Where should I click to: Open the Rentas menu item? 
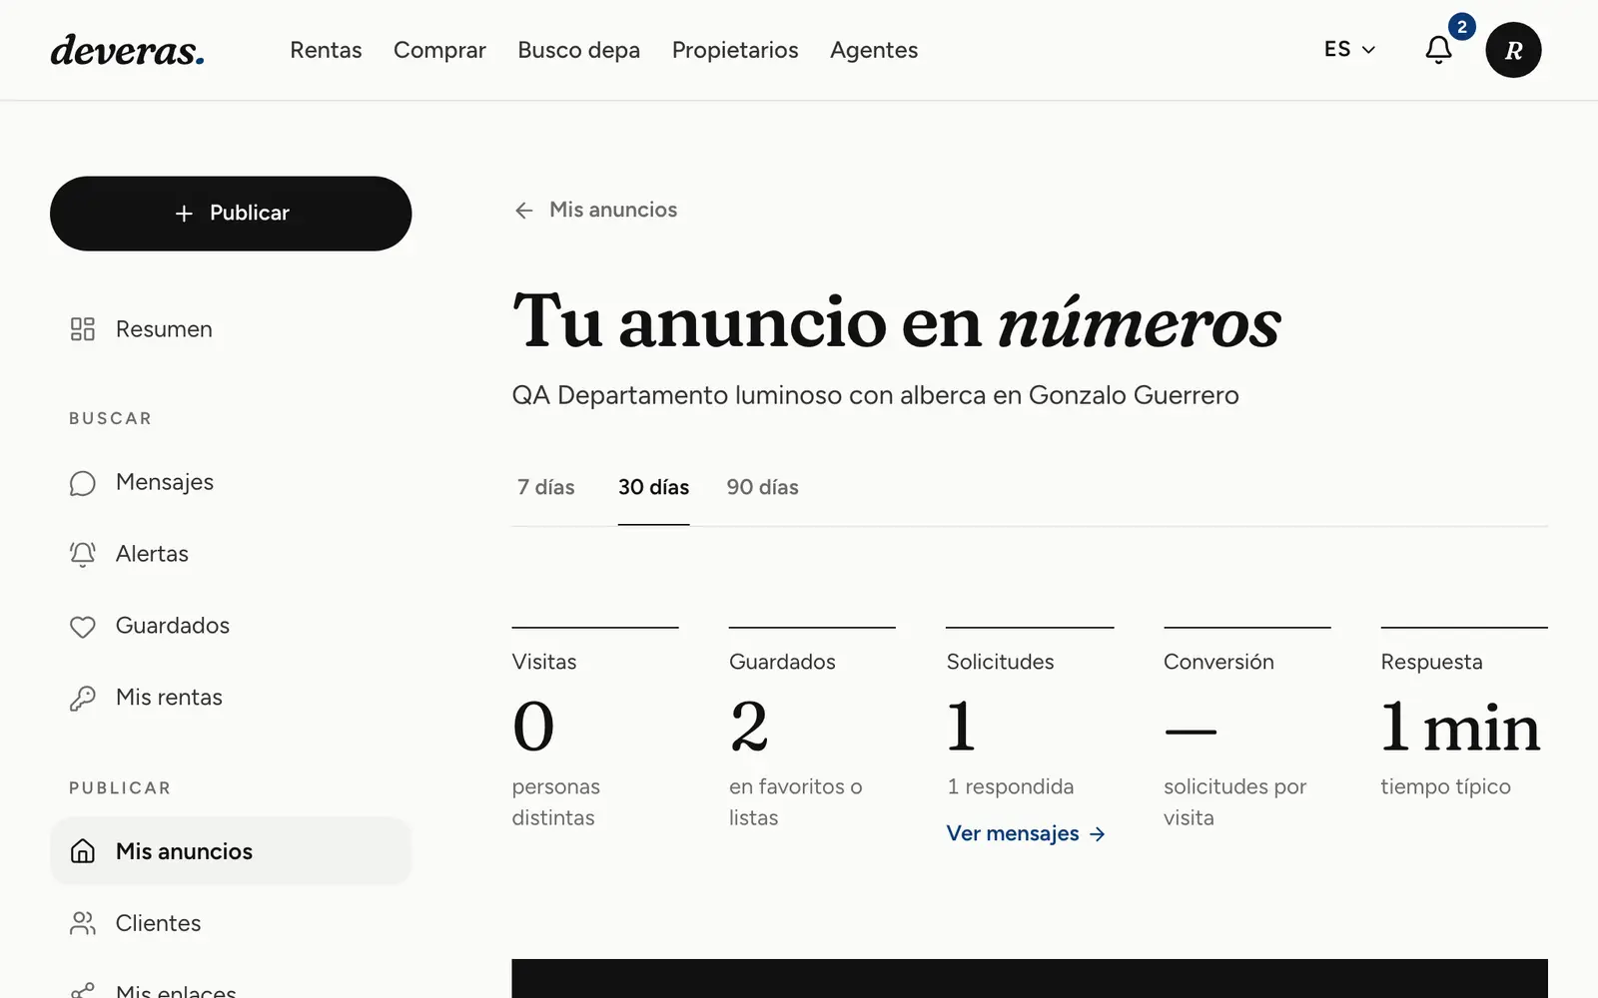(x=326, y=50)
